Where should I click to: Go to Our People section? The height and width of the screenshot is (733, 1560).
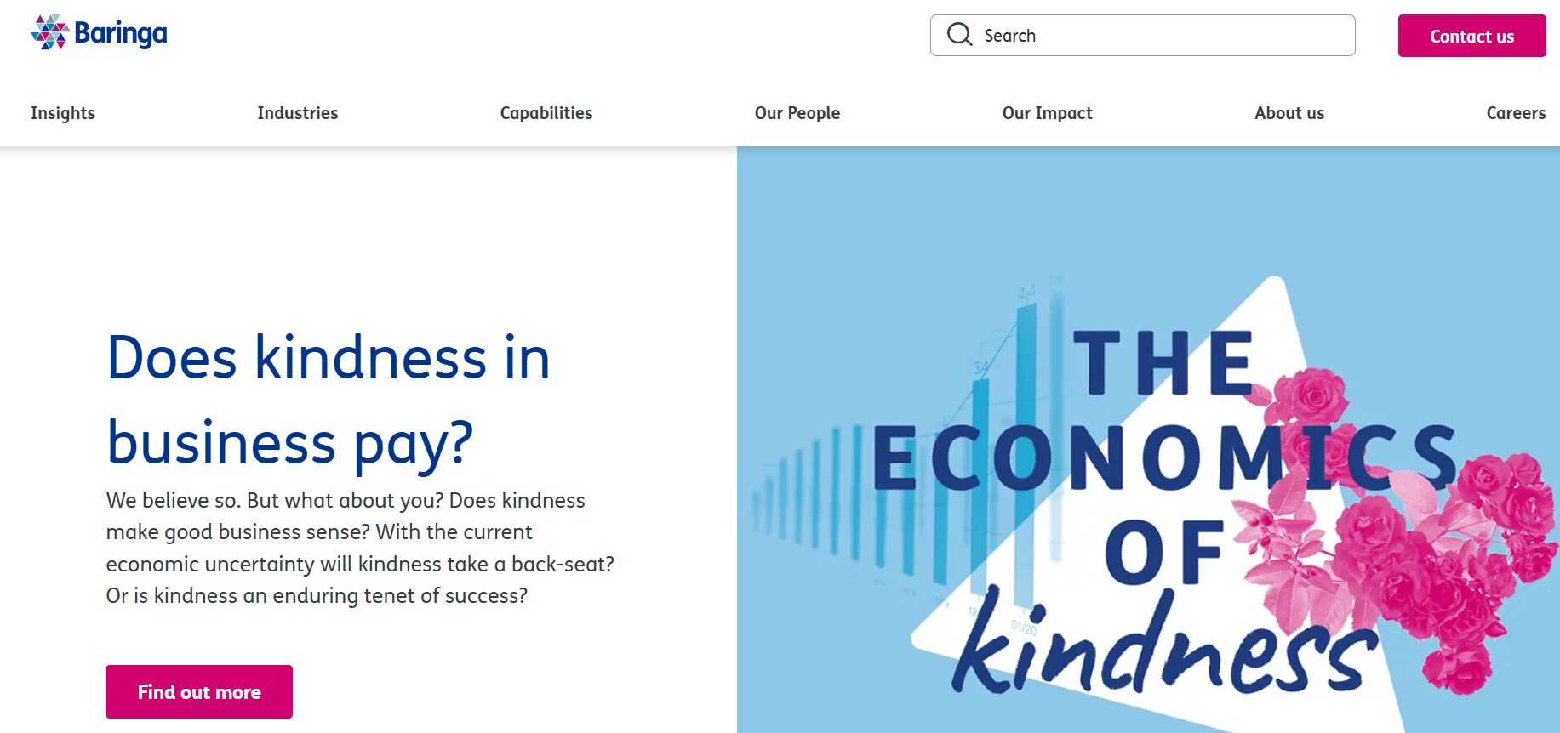797,113
